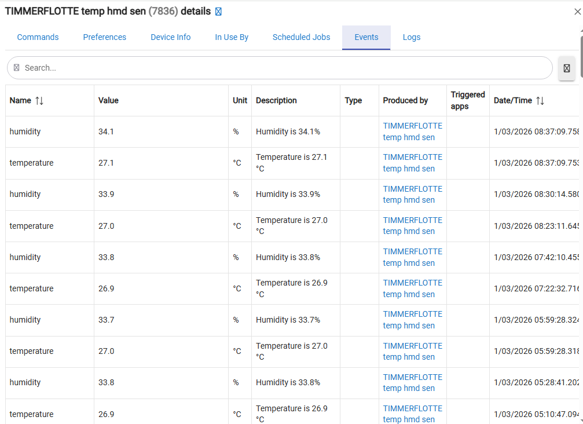Click the Description column header
The image size is (583, 424).
point(276,101)
